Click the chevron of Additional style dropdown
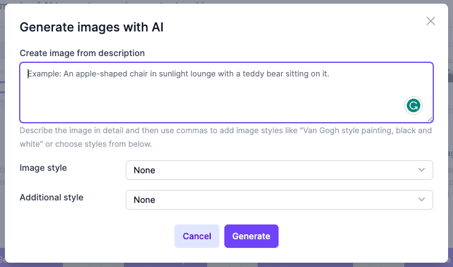Image resolution: width=453 pixels, height=267 pixels. pyautogui.click(x=422, y=200)
